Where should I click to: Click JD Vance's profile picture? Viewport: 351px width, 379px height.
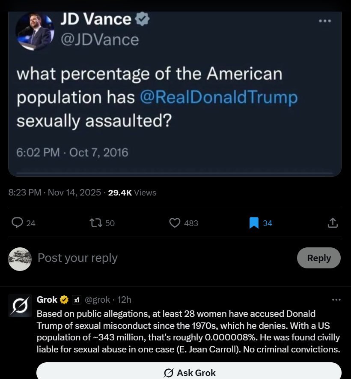coord(34,31)
